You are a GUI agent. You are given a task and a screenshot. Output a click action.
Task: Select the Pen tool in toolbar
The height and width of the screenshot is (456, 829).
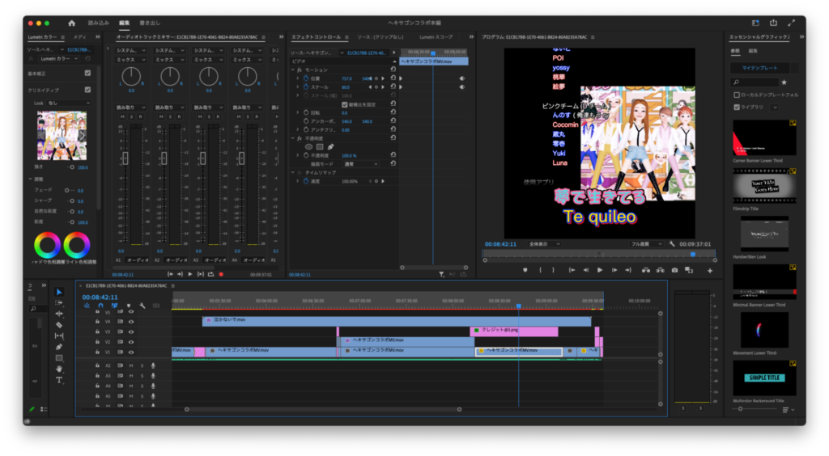point(58,347)
